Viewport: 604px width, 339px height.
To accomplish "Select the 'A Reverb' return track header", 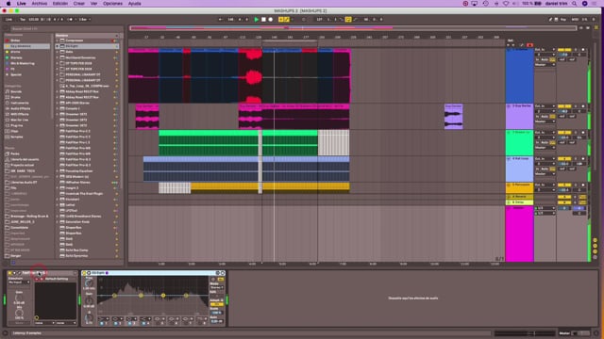I will [x=519, y=197].
